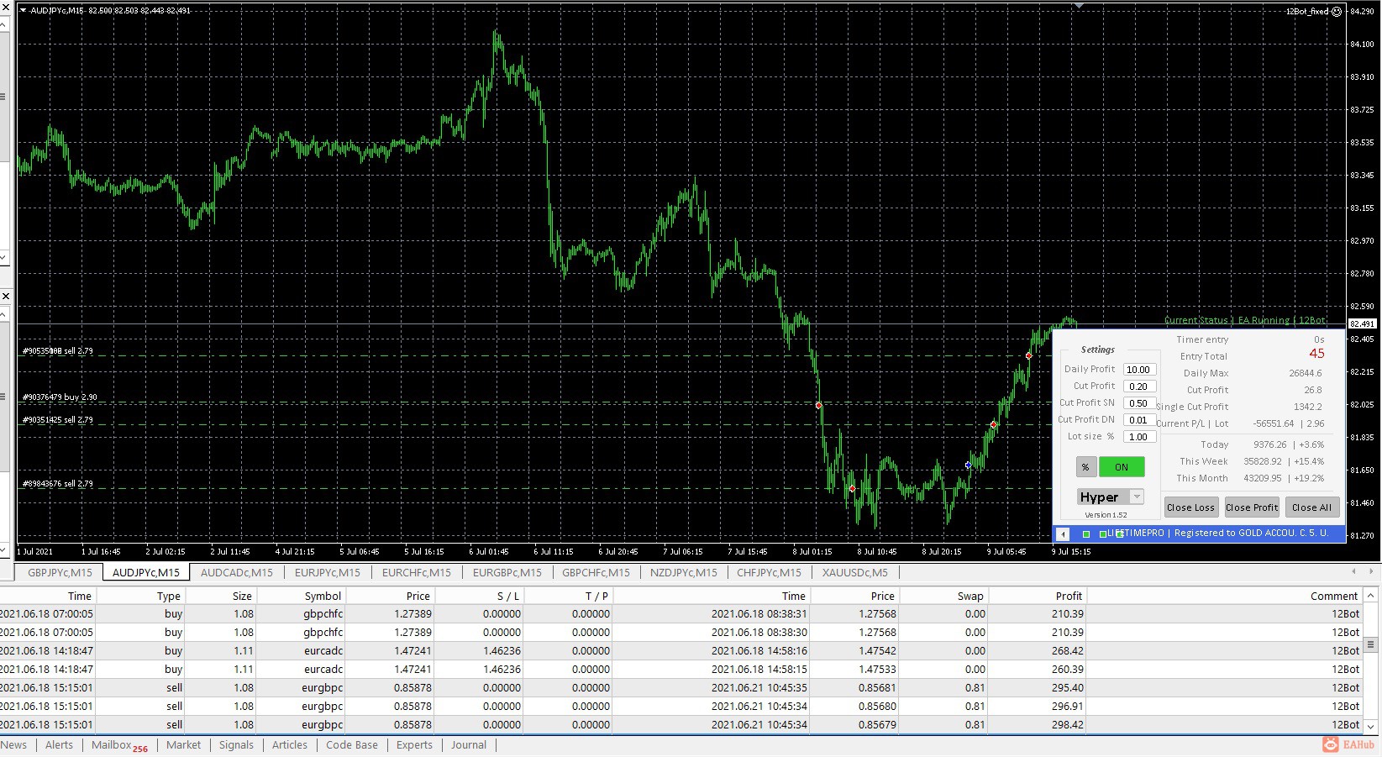The image size is (1382, 757).
Task: Sort by the S / L column header
Action: pyautogui.click(x=480, y=596)
